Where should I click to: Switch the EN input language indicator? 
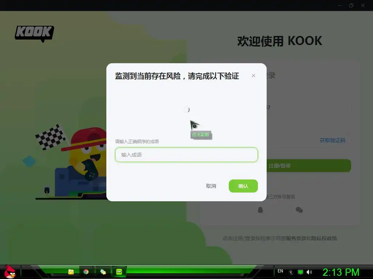(x=280, y=271)
